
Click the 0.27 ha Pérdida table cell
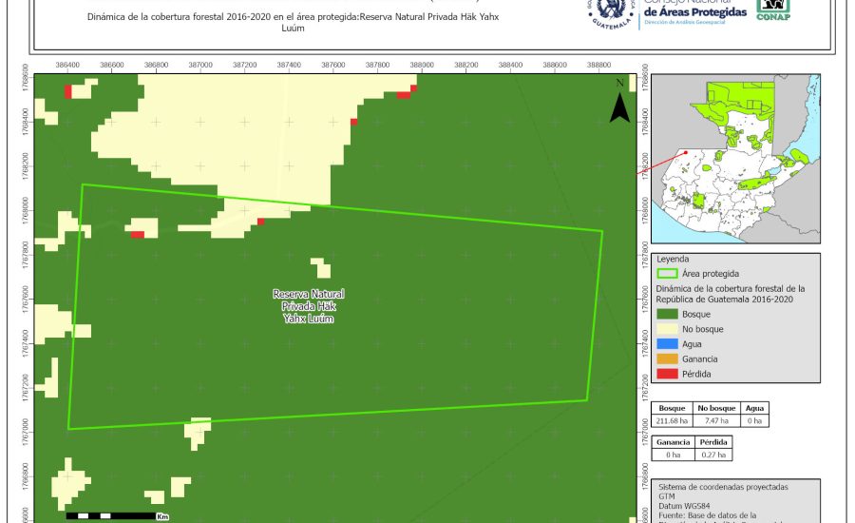click(x=713, y=455)
